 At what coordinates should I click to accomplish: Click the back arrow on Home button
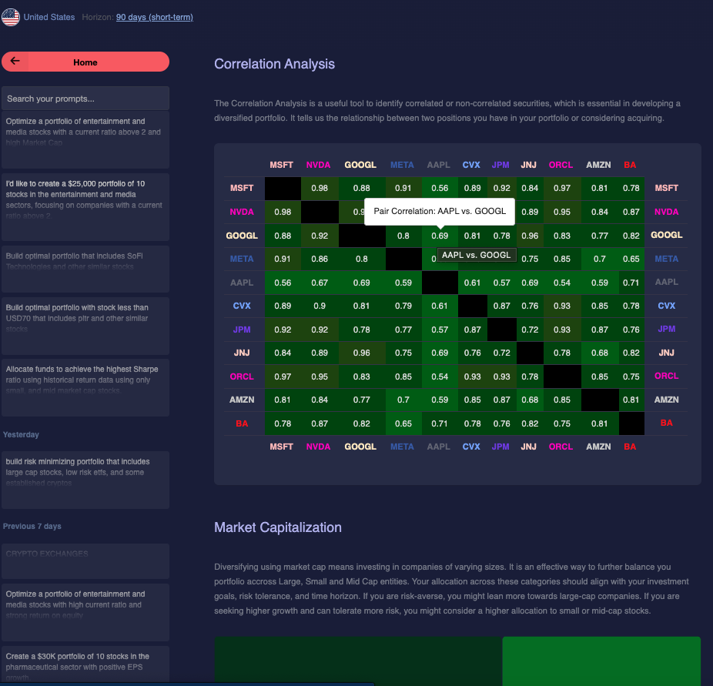click(15, 61)
